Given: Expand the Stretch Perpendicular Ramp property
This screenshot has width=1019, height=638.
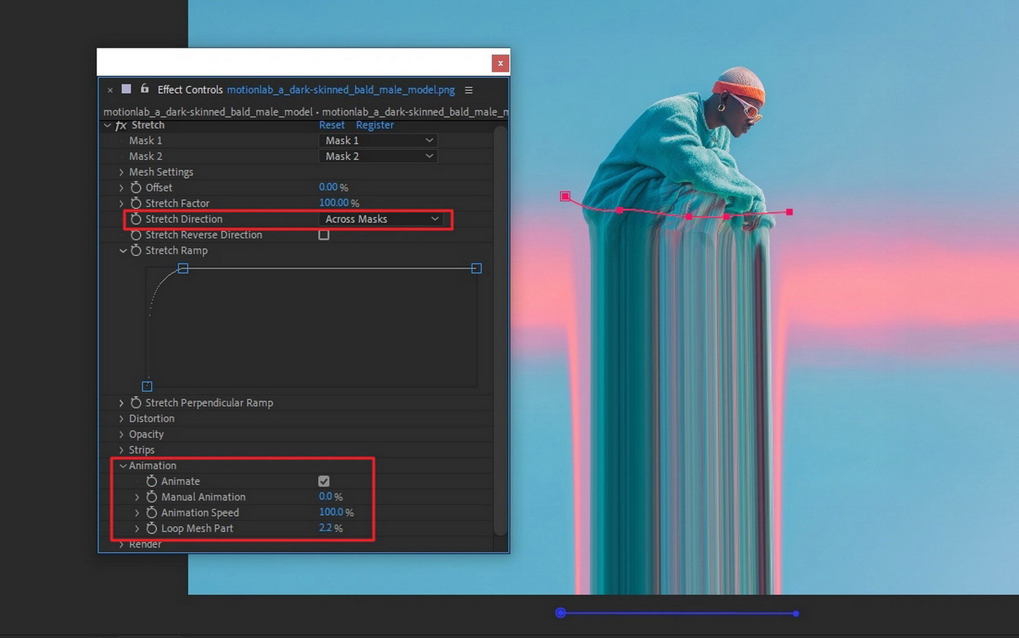Looking at the screenshot, I should pyautogui.click(x=122, y=403).
